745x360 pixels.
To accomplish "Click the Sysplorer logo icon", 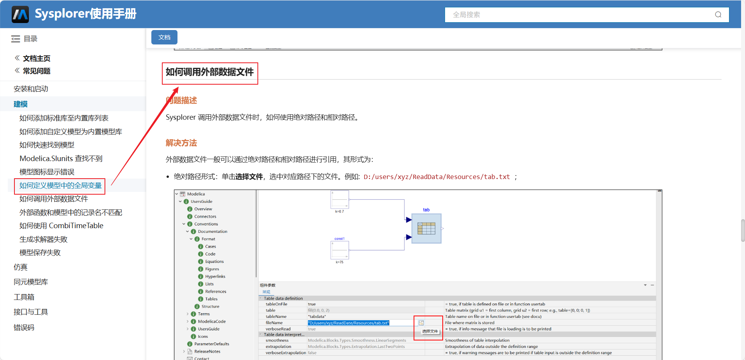I will tap(20, 14).
